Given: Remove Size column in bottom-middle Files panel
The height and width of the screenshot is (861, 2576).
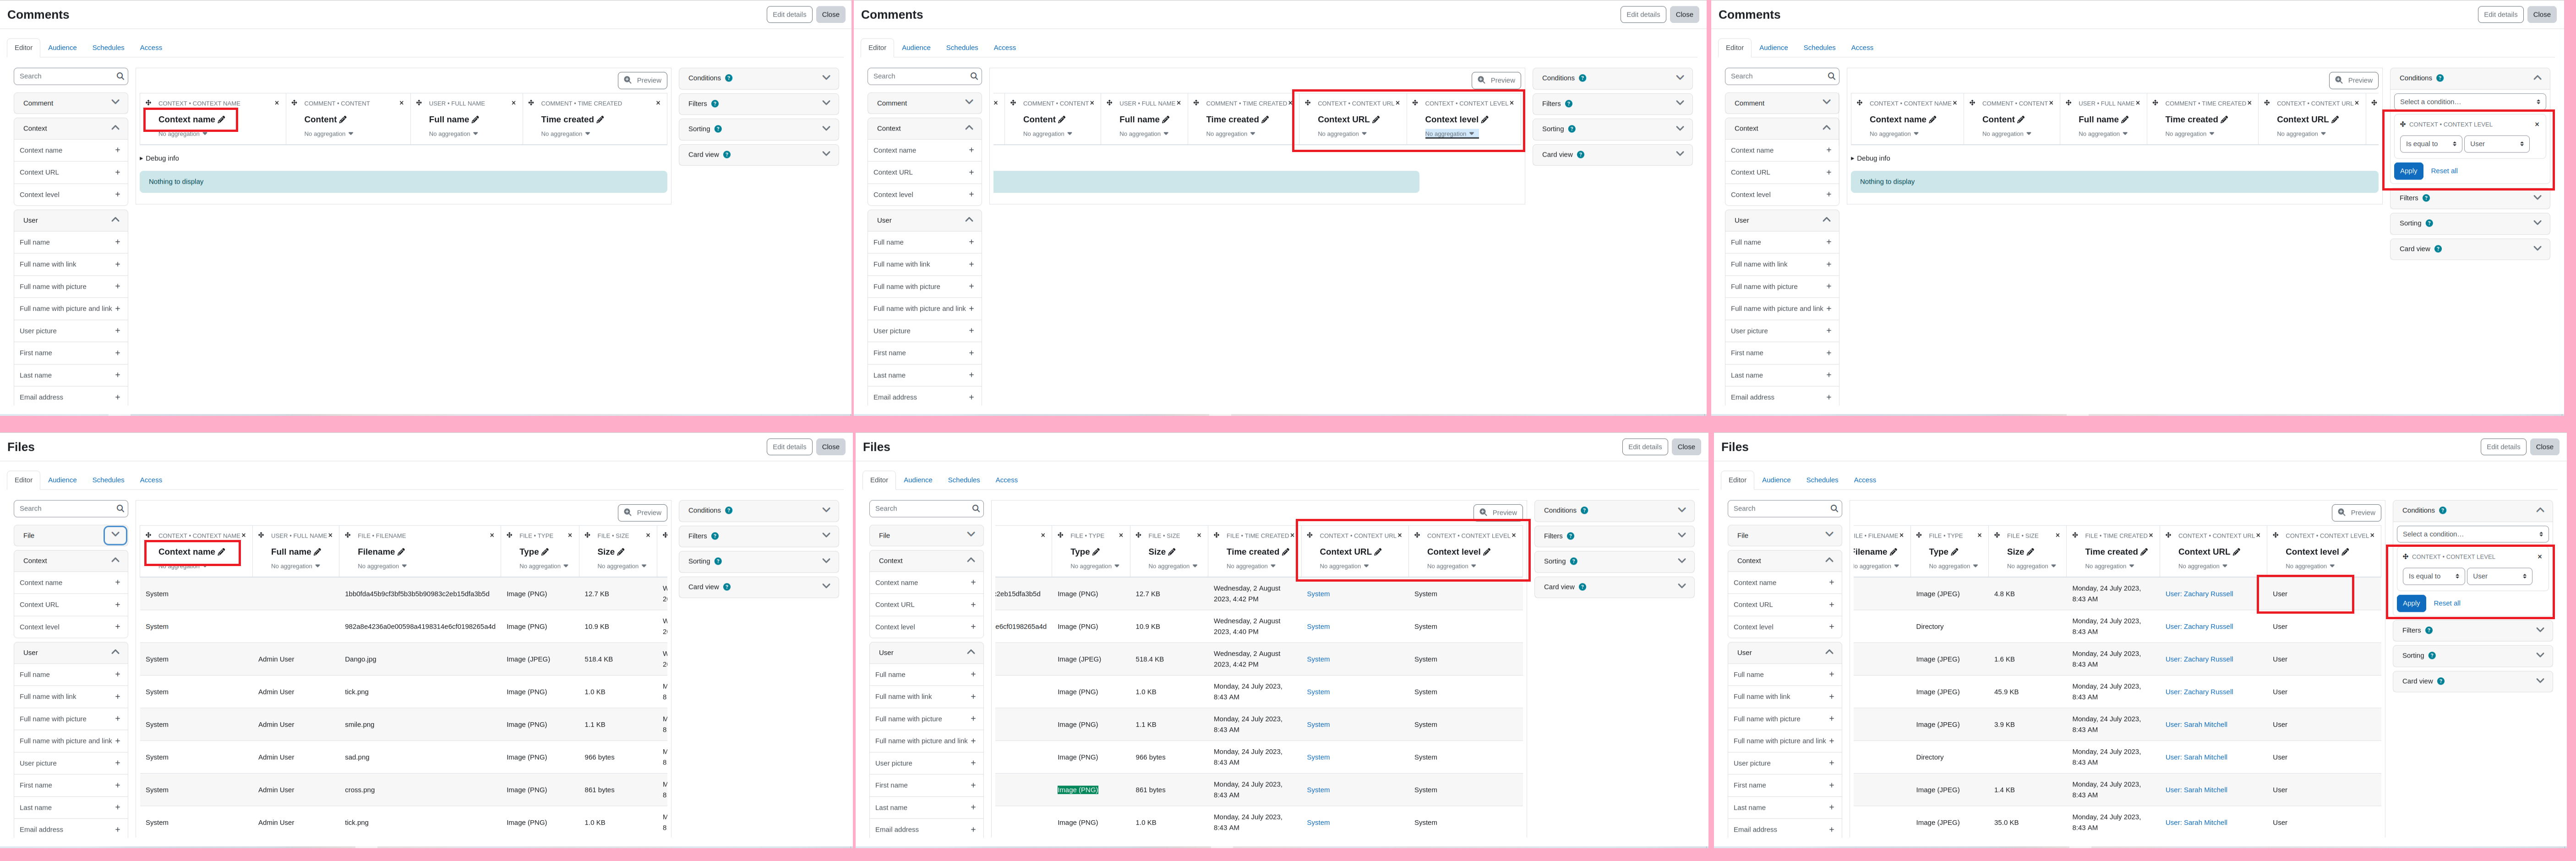Looking at the screenshot, I should (x=1199, y=535).
